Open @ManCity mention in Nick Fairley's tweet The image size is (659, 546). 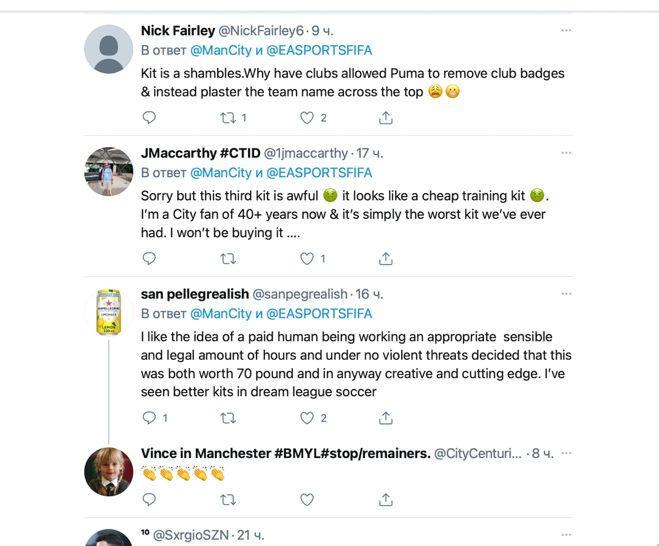221,50
